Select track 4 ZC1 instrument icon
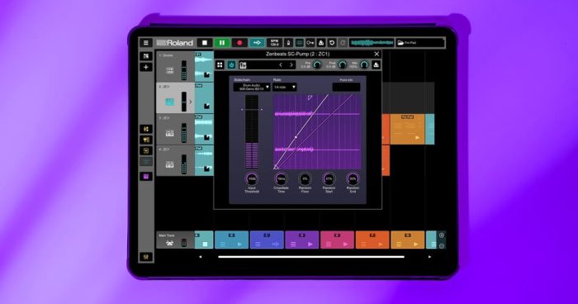Viewport: 578px width, 304px height. 169,164
